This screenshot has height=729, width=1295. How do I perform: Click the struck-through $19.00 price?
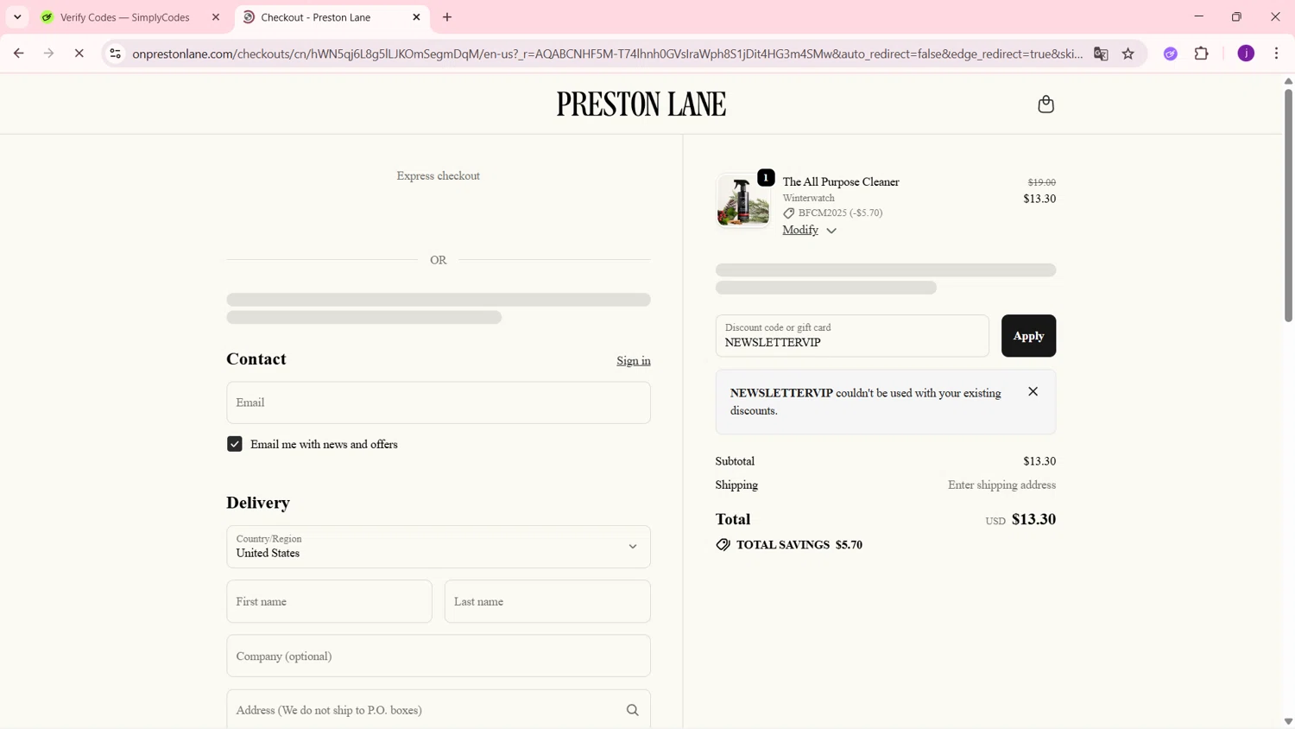point(1042,182)
